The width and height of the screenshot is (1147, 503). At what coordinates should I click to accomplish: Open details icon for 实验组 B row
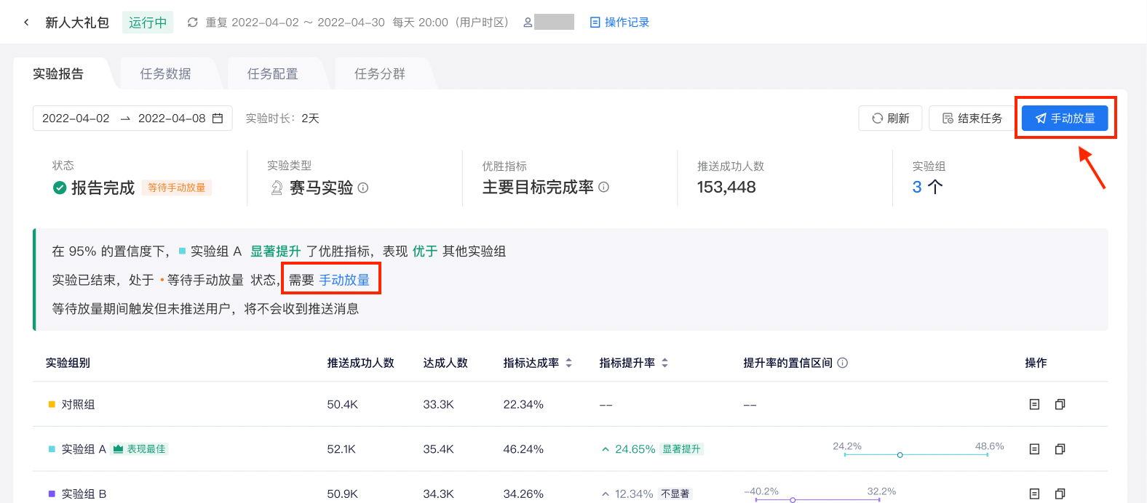pos(1034,494)
